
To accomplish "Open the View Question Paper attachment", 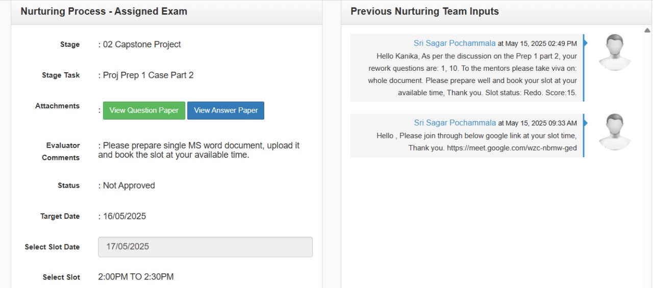I will click(144, 110).
